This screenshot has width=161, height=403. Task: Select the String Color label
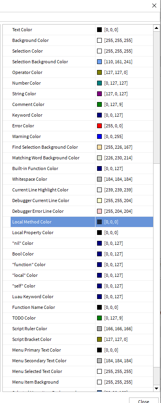24,94
